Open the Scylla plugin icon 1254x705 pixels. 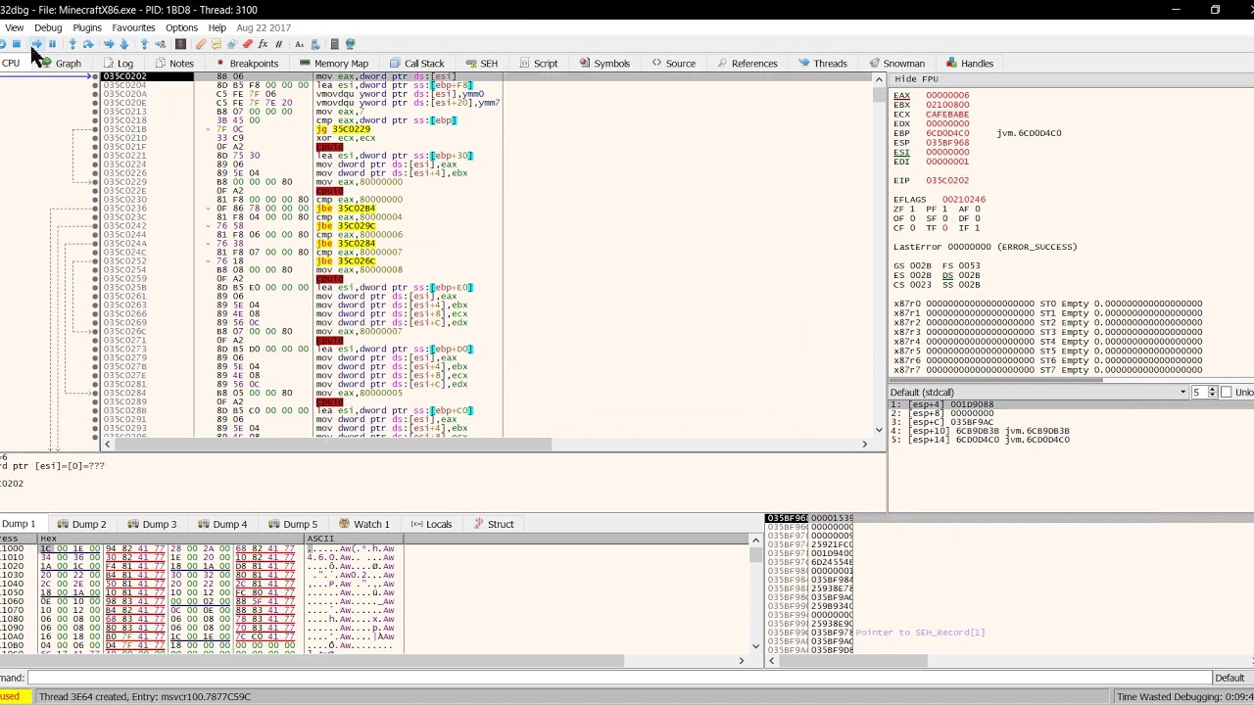point(180,44)
